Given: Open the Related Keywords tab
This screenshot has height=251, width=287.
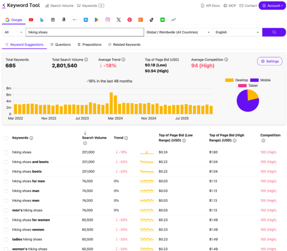Looking at the screenshot, I should pos(125,45).
